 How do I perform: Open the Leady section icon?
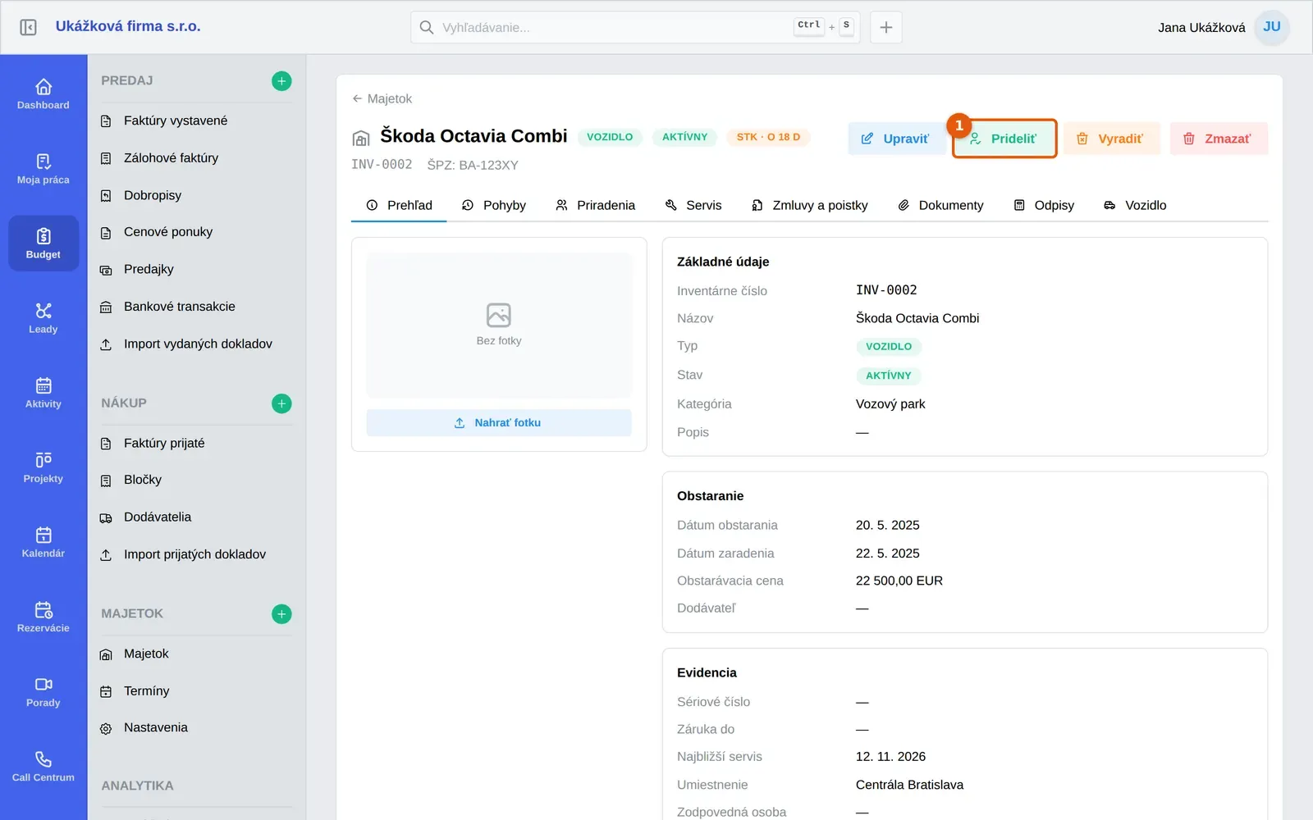(43, 311)
